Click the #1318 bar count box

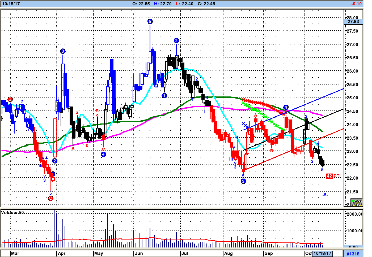click(353, 254)
